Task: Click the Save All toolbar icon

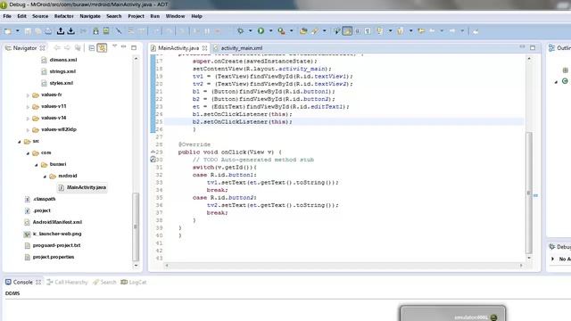Action: tap(37, 31)
